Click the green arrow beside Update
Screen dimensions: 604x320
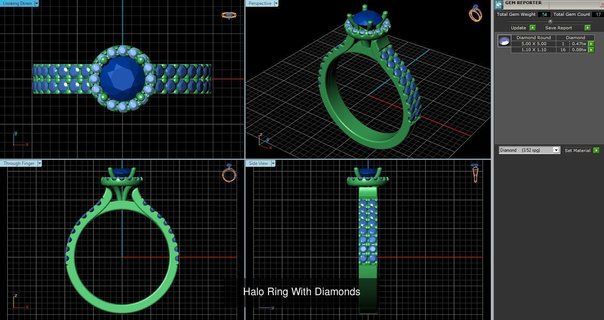click(532, 28)
